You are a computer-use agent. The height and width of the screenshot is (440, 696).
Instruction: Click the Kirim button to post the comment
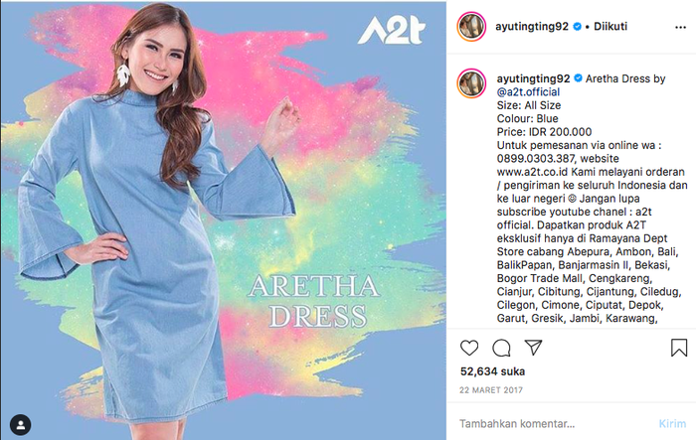click(x=672, y=423)
